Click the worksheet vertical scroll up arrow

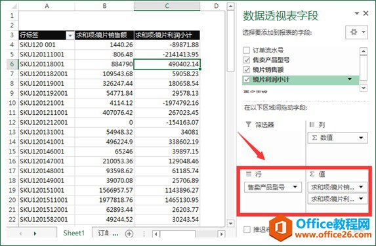pos(230,7)
